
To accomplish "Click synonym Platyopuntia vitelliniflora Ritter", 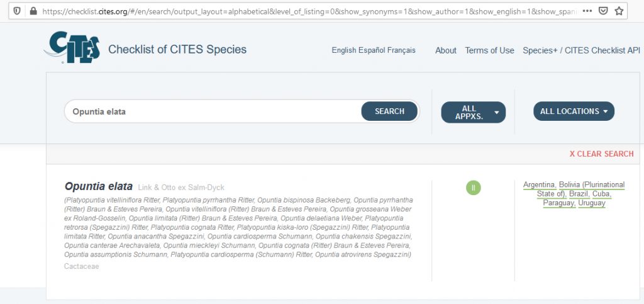I will [113, 200].
